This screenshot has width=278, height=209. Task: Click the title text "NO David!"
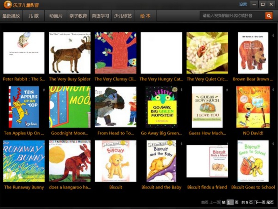(x=253, y=133)
